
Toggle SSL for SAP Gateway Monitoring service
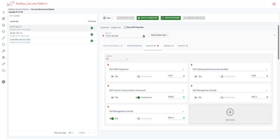195,76
